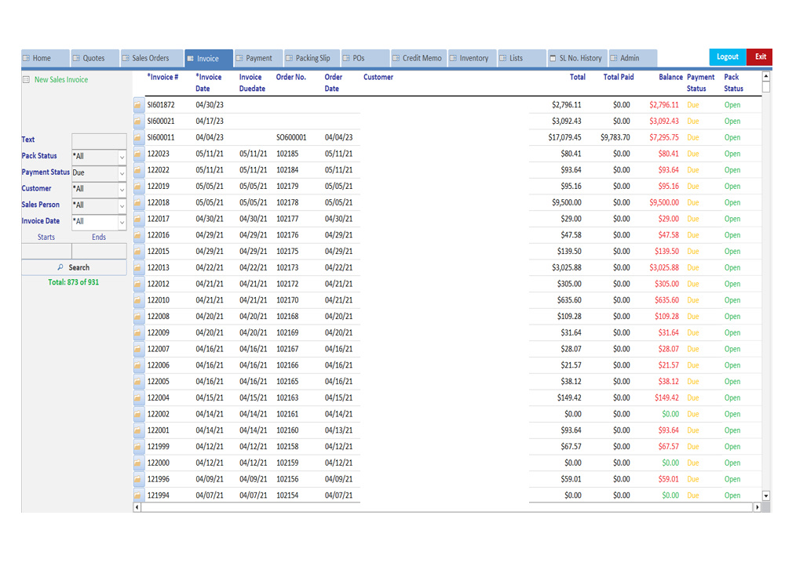
Task: Open folder icon for invoice 122017
Action: point(137,219)
